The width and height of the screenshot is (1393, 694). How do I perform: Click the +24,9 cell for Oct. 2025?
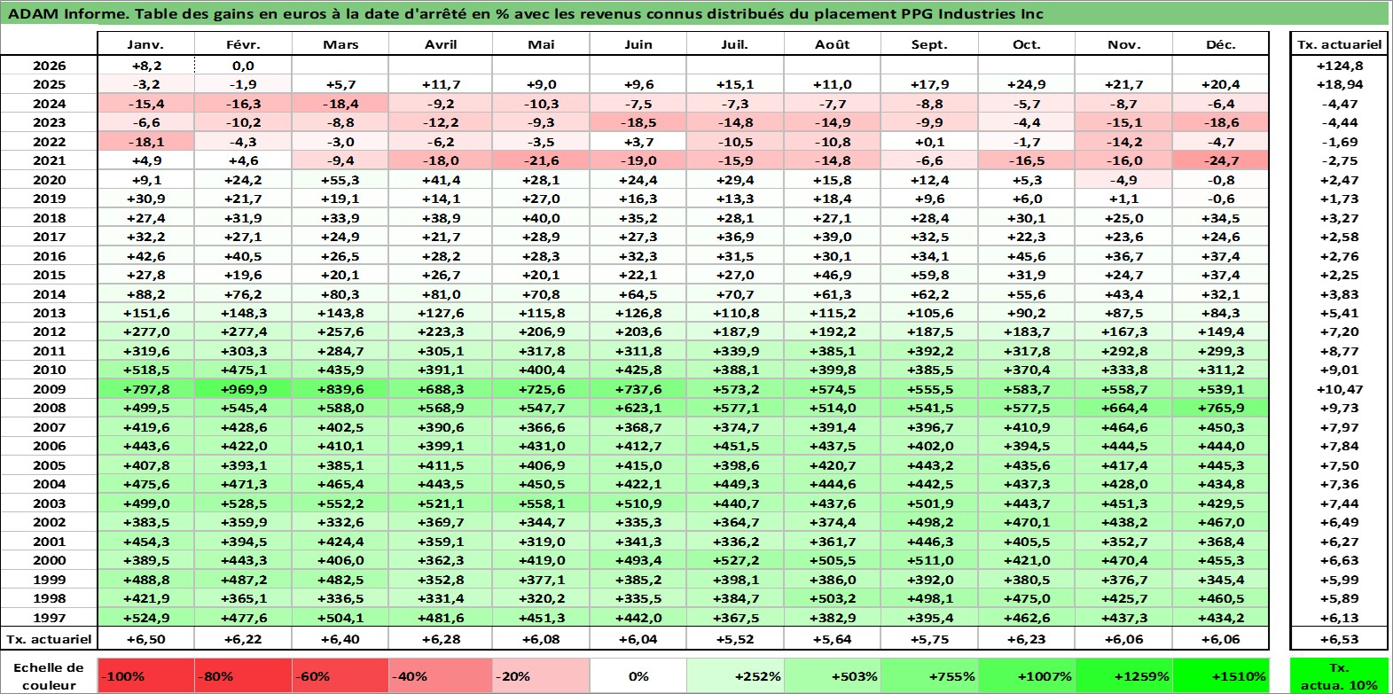pos(1027,84)
